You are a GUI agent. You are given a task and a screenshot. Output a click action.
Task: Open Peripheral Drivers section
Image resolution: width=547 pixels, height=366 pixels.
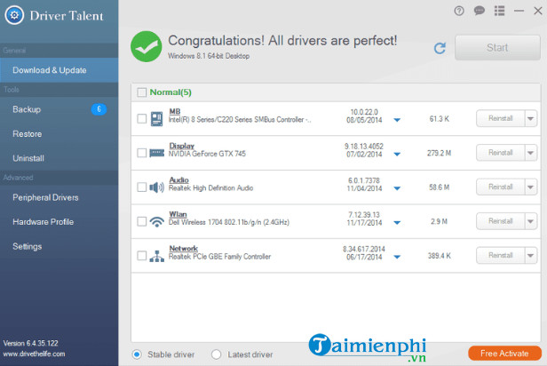pos(59,197)
